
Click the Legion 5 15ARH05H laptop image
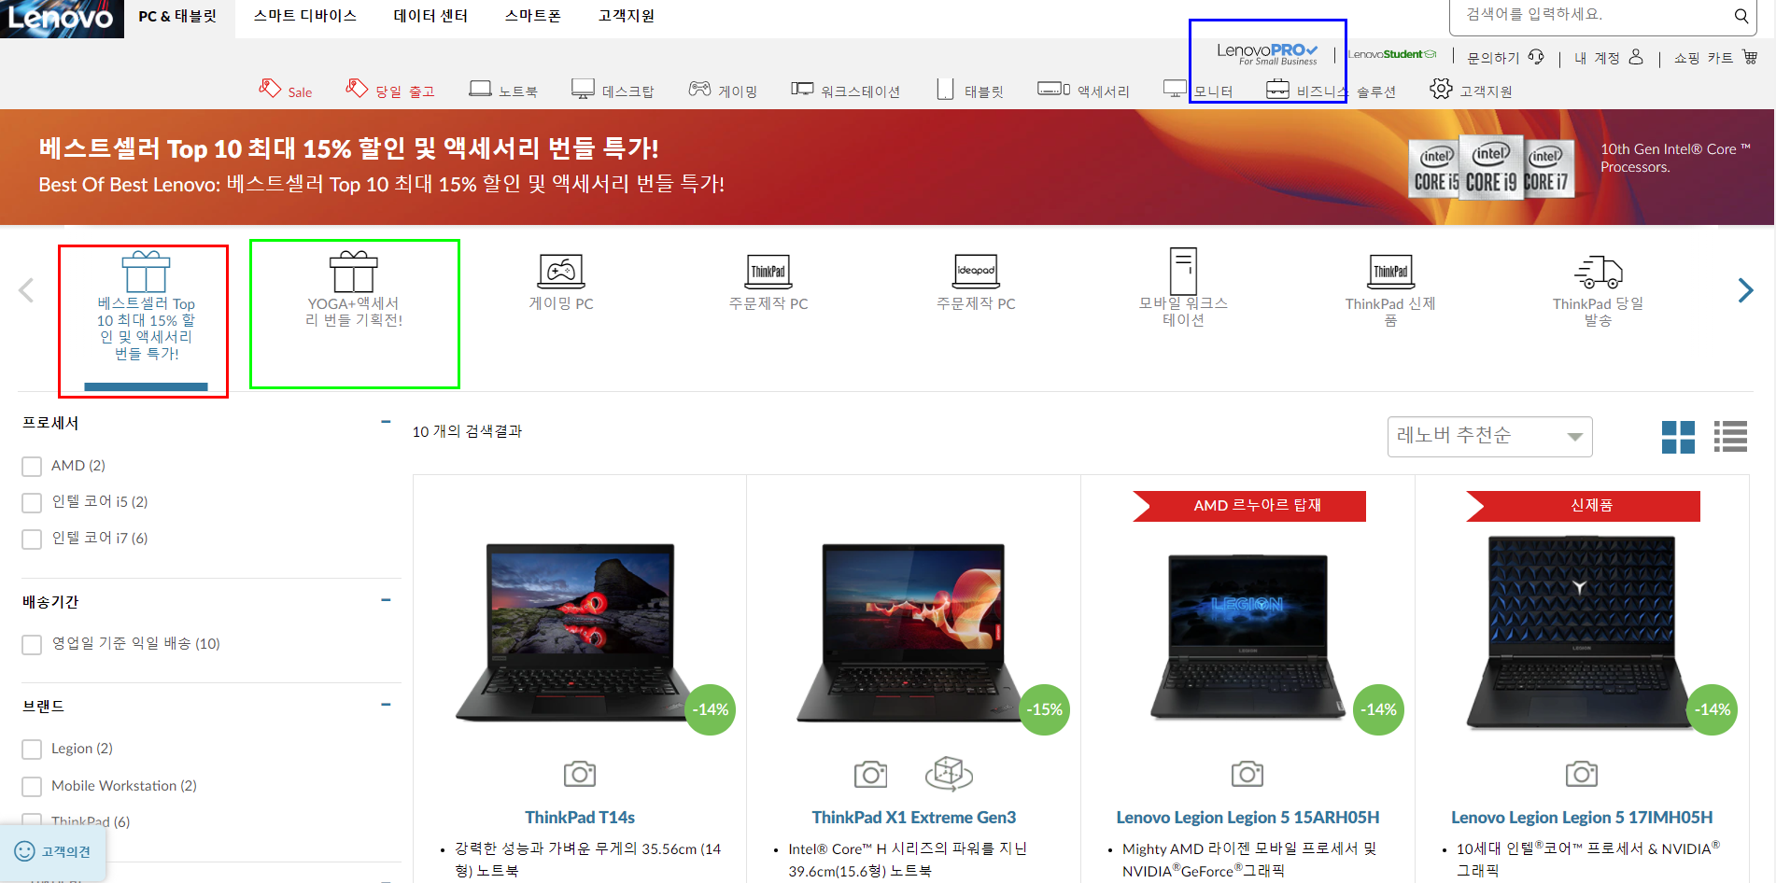point(1247,637)
